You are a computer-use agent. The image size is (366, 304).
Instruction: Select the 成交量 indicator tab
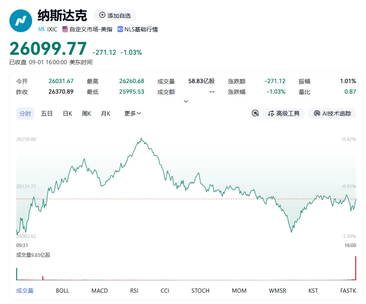[x=25, y=290]
